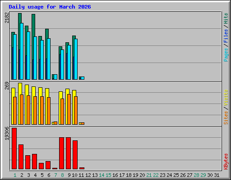Click day 29 on the x-axis

(203, 175)
